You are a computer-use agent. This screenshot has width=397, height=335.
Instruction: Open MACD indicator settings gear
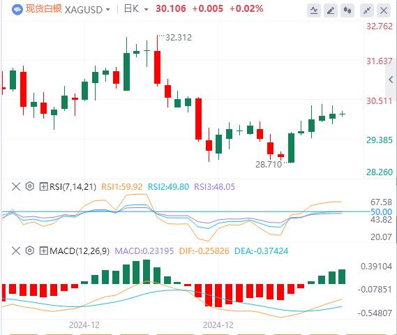[30, 251]
